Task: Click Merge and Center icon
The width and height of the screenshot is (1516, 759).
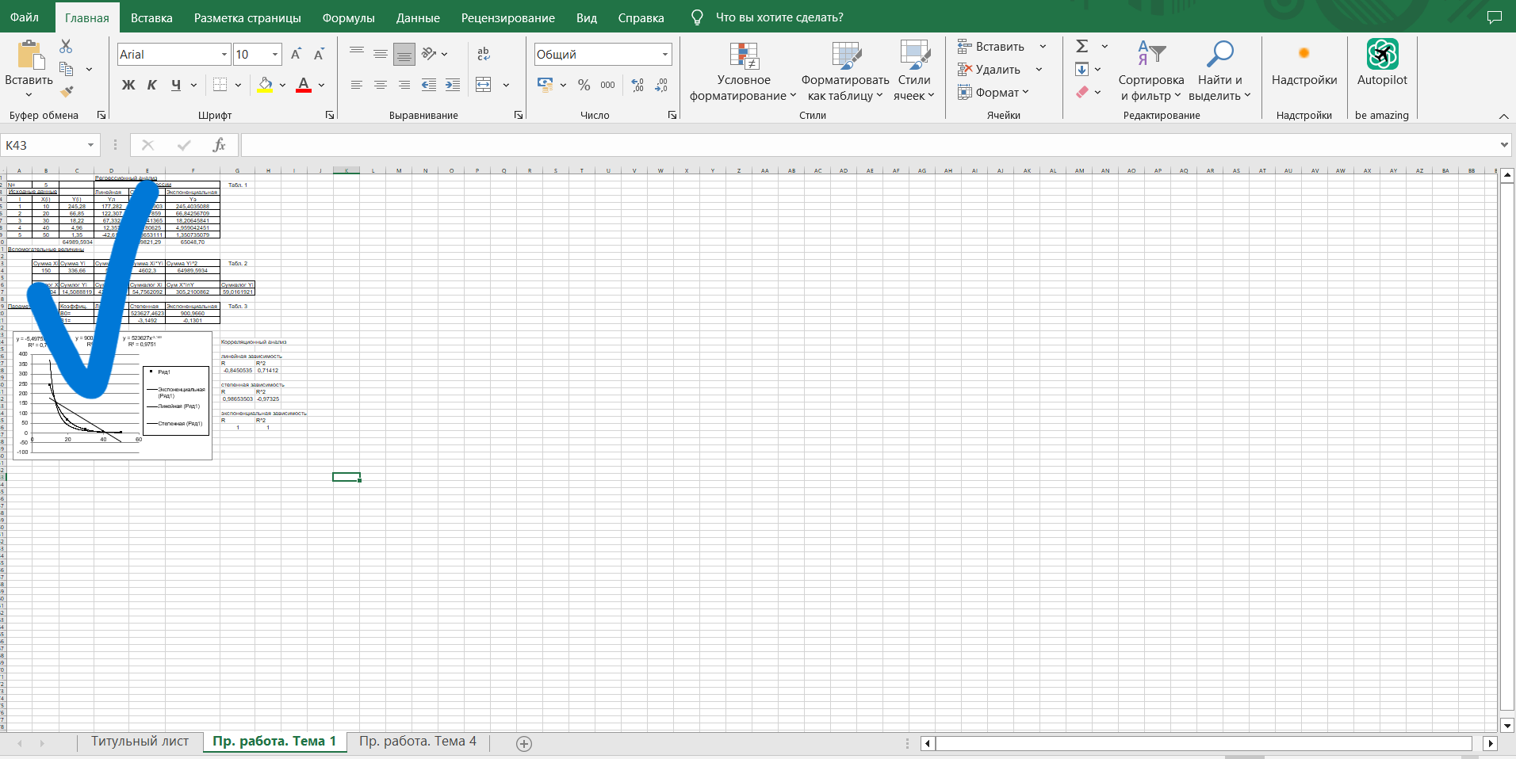Action: click(x=484, y=85)
